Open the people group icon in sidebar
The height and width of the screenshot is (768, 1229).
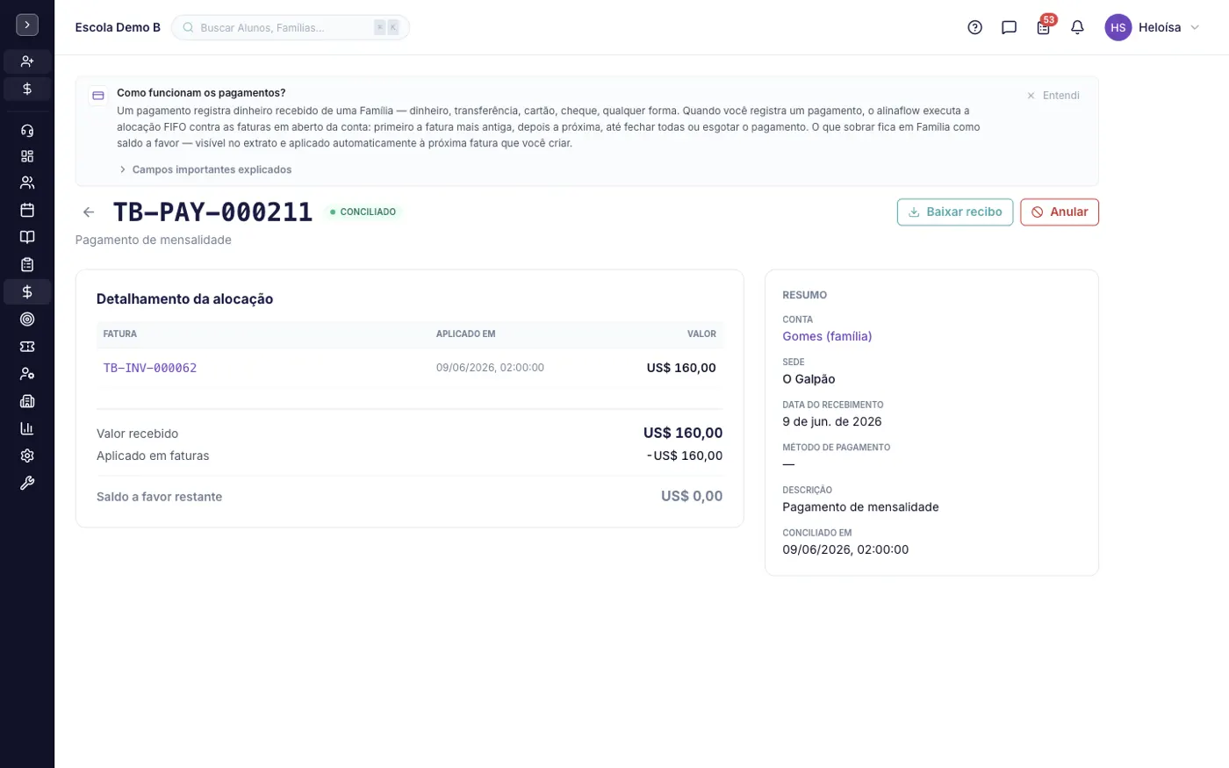coord(27,183)
